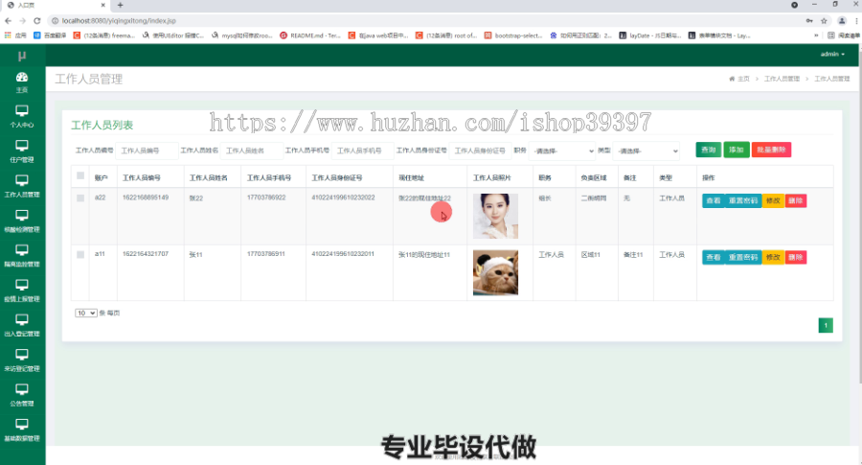Open layDate bookmark in bookmarks bar

click(x=650, y=35)
